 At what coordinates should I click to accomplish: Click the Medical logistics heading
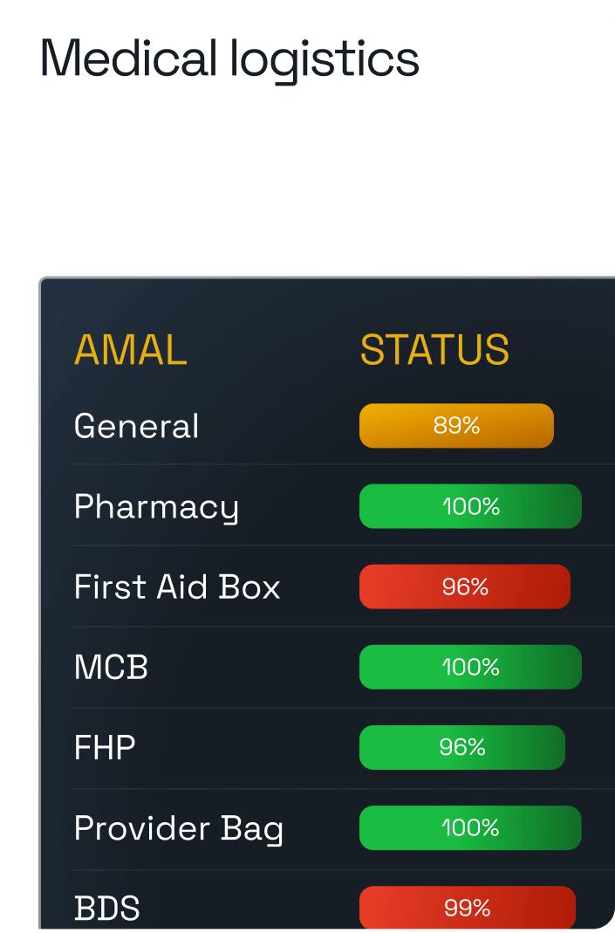click(x=229, y=59)
